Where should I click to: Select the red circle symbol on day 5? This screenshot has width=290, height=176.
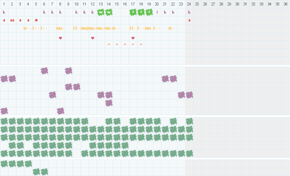[36, 20]
